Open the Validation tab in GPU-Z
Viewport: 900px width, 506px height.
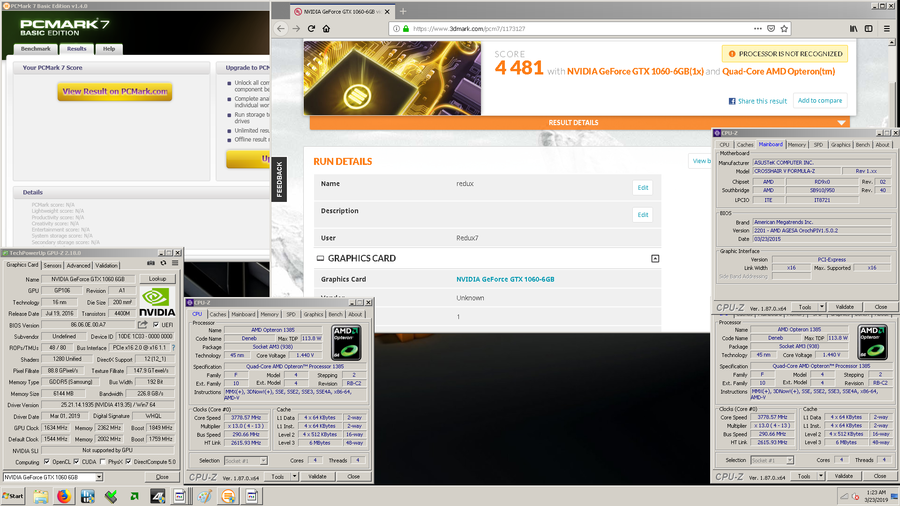click(106, 265)
